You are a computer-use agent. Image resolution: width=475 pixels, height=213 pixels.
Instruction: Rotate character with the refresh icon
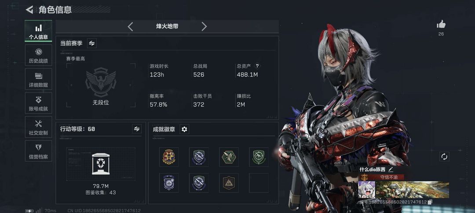pos(444,156)
